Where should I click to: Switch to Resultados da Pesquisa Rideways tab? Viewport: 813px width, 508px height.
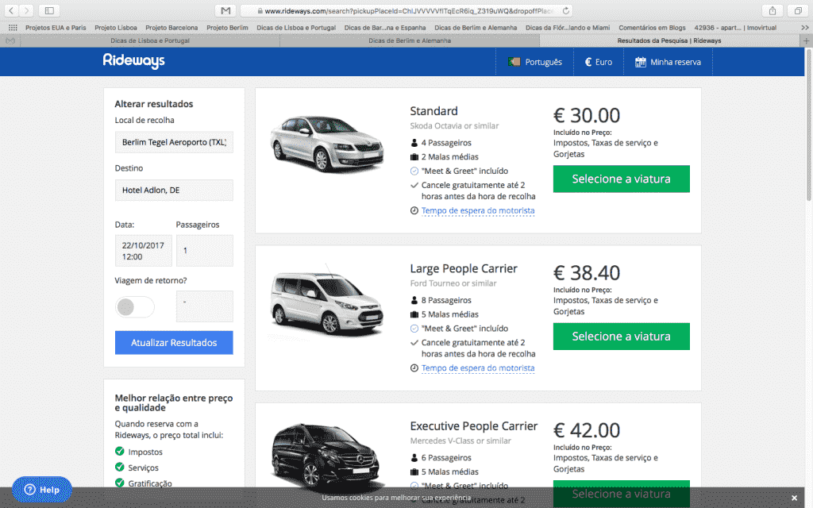point(669,40)
